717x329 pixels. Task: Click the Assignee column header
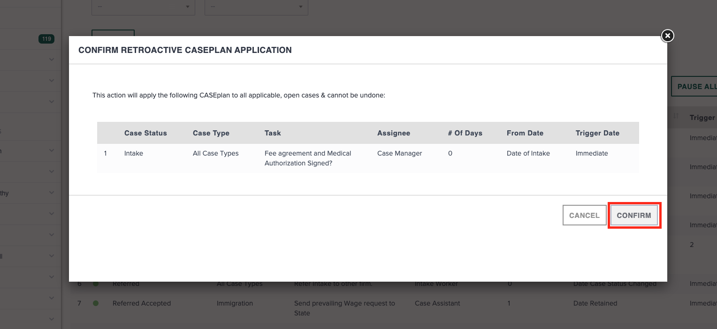point(394,133)
